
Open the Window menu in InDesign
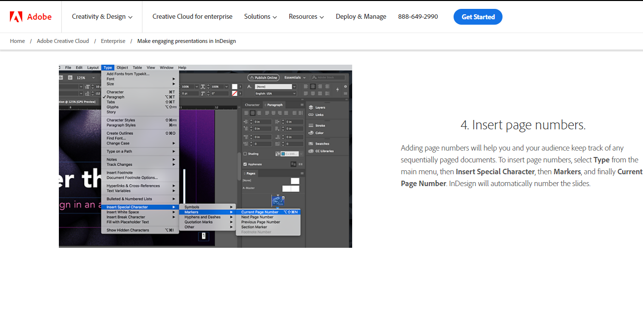[x=167, y=68]
